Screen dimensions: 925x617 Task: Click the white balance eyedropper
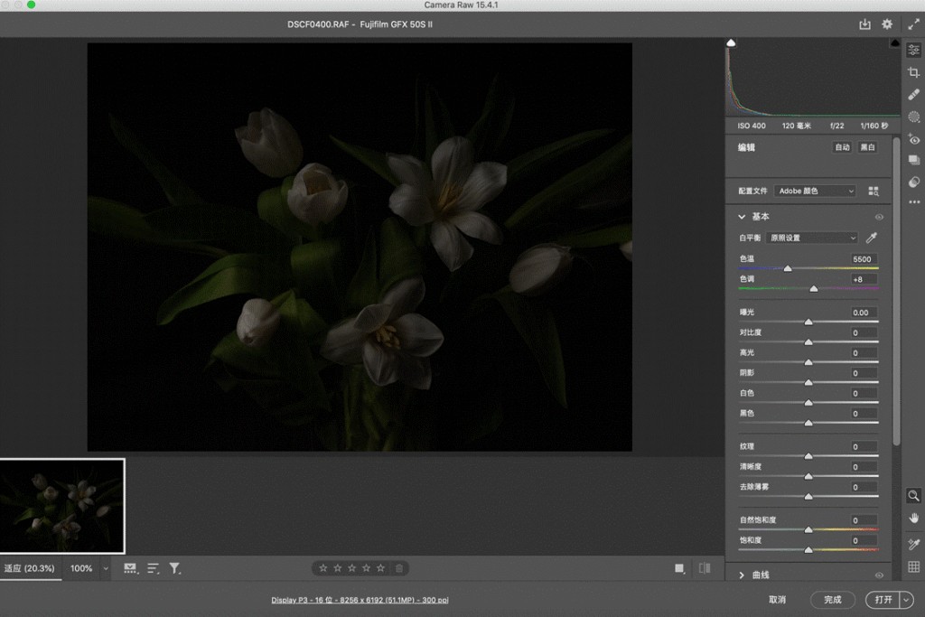870,238
